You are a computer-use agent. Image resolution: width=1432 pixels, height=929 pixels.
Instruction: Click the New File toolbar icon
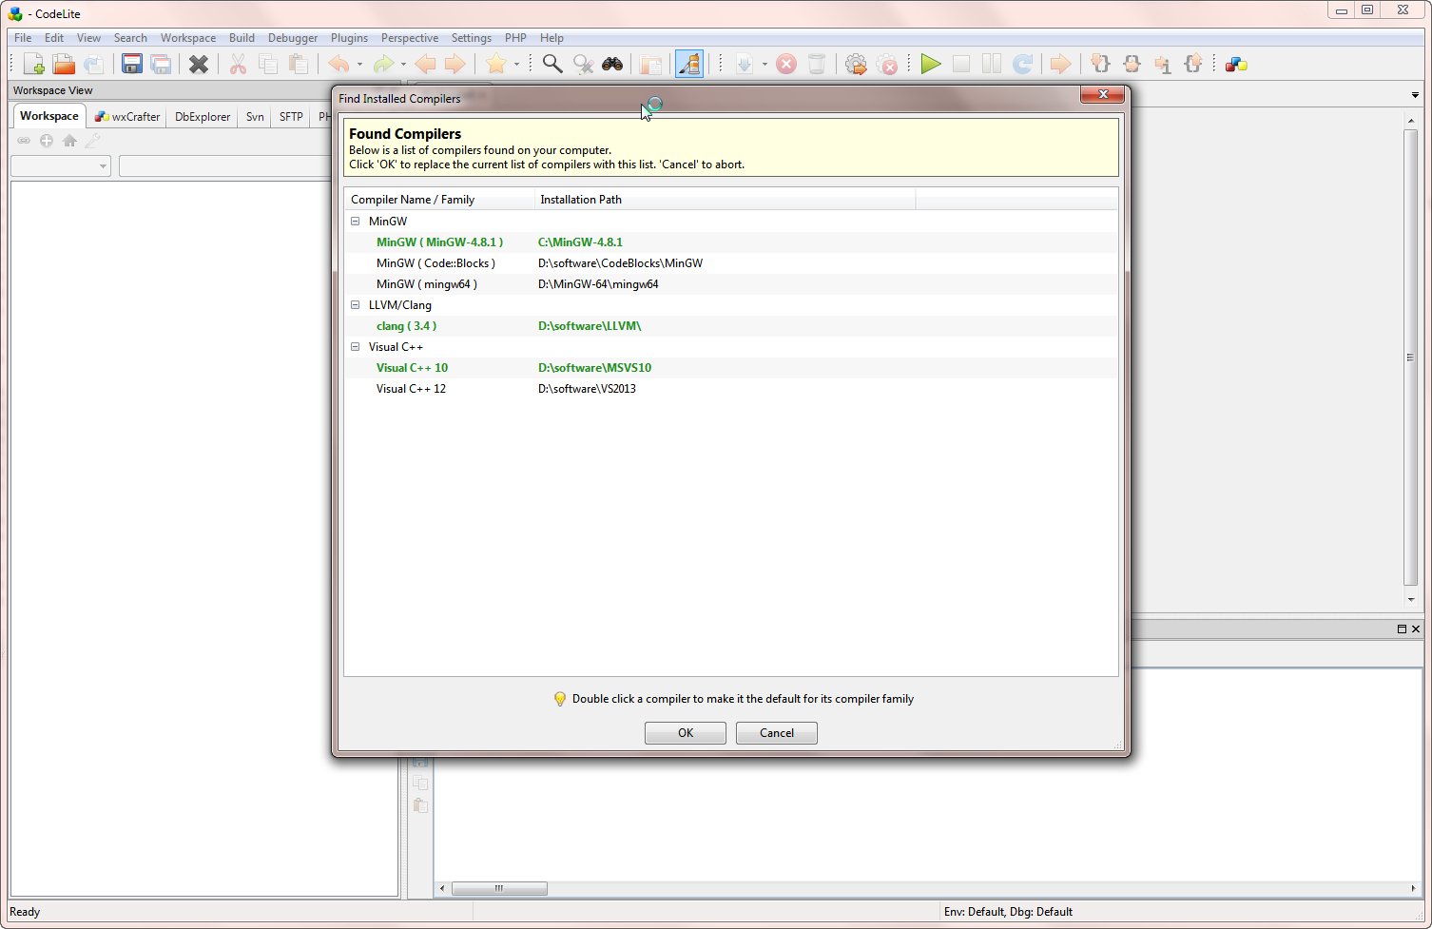click(x=33, y=64)
